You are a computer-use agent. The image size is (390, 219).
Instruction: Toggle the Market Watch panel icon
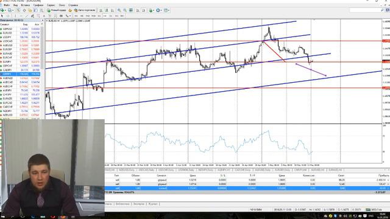(18, 10)
